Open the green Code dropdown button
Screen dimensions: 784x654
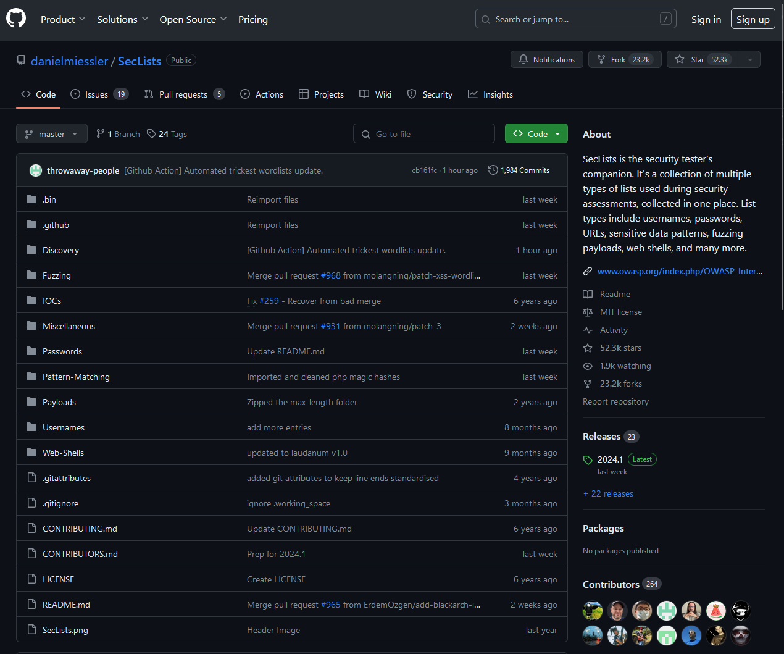(x=536, y=133)
